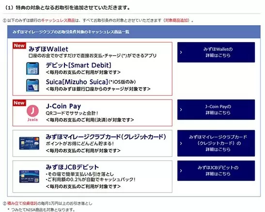This screenshot has width=265, height=212.
Task: Click the New badge on みずほWallet
Action: (19, 45)
